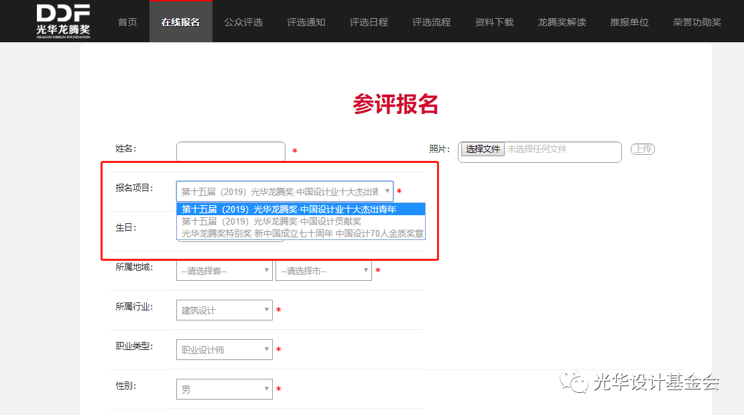This screenshot has height=415, width=744.
Task: Expand the 所属行业 dropdown showing 建筑设计
Action: [225, 310]
